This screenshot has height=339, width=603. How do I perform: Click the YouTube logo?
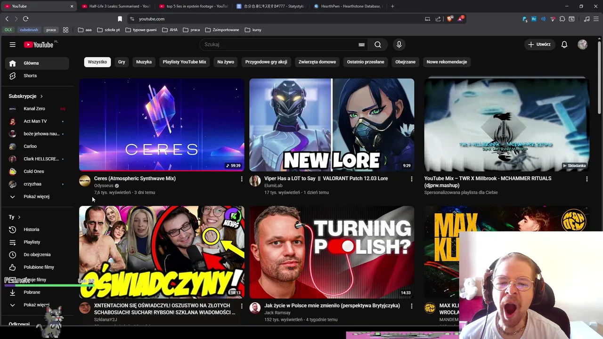point(39,45)
